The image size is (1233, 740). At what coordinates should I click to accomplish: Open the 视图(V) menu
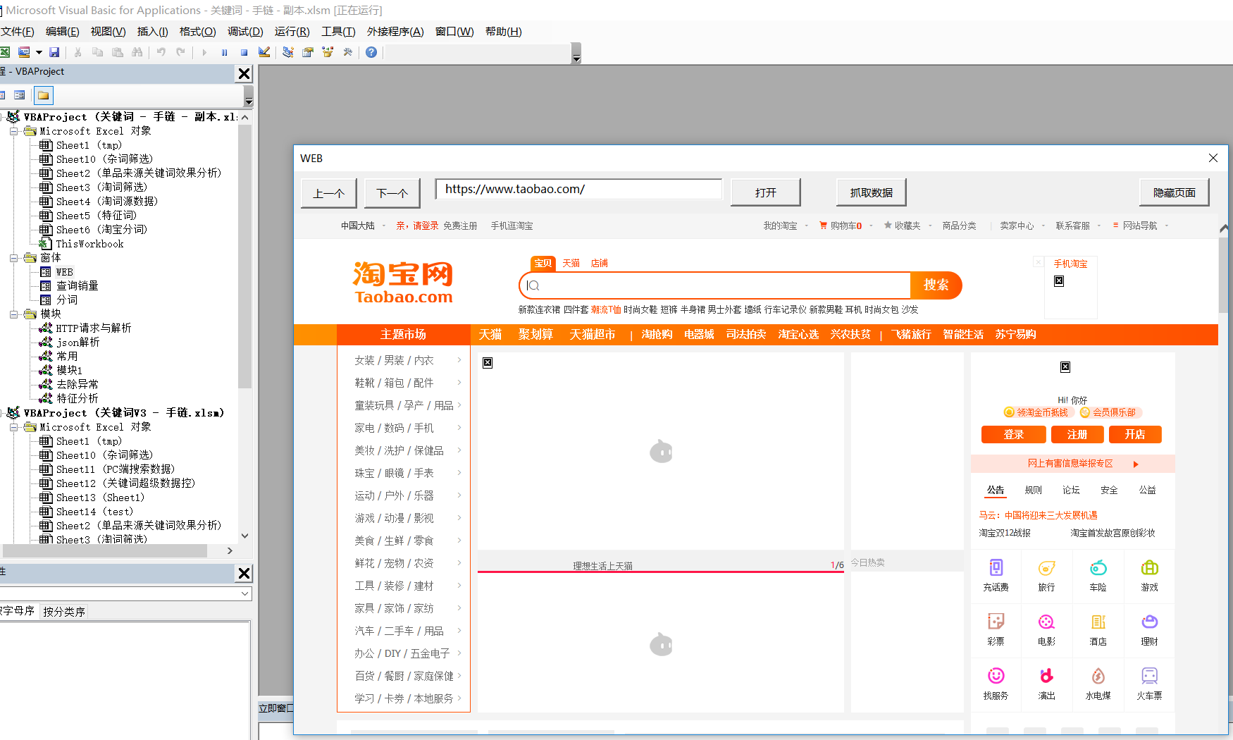click(108, 32)
